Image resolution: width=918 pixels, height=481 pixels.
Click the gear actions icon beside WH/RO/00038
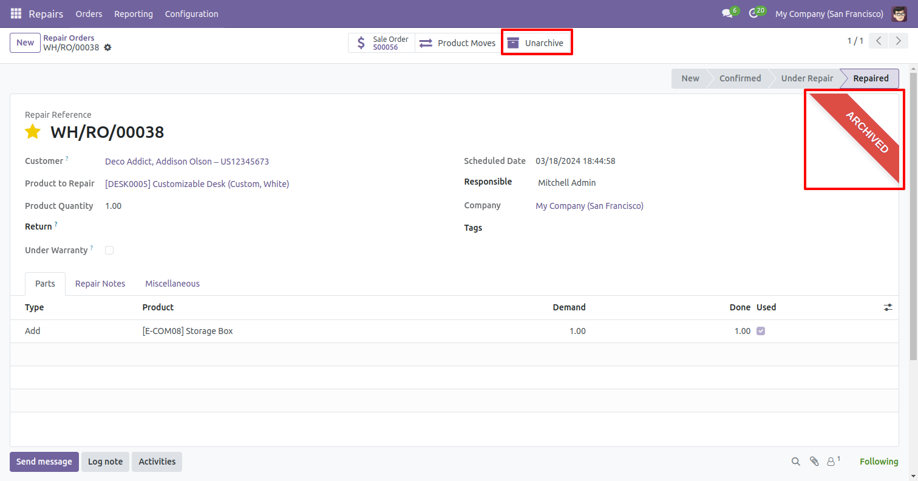[x=107, y=47]
